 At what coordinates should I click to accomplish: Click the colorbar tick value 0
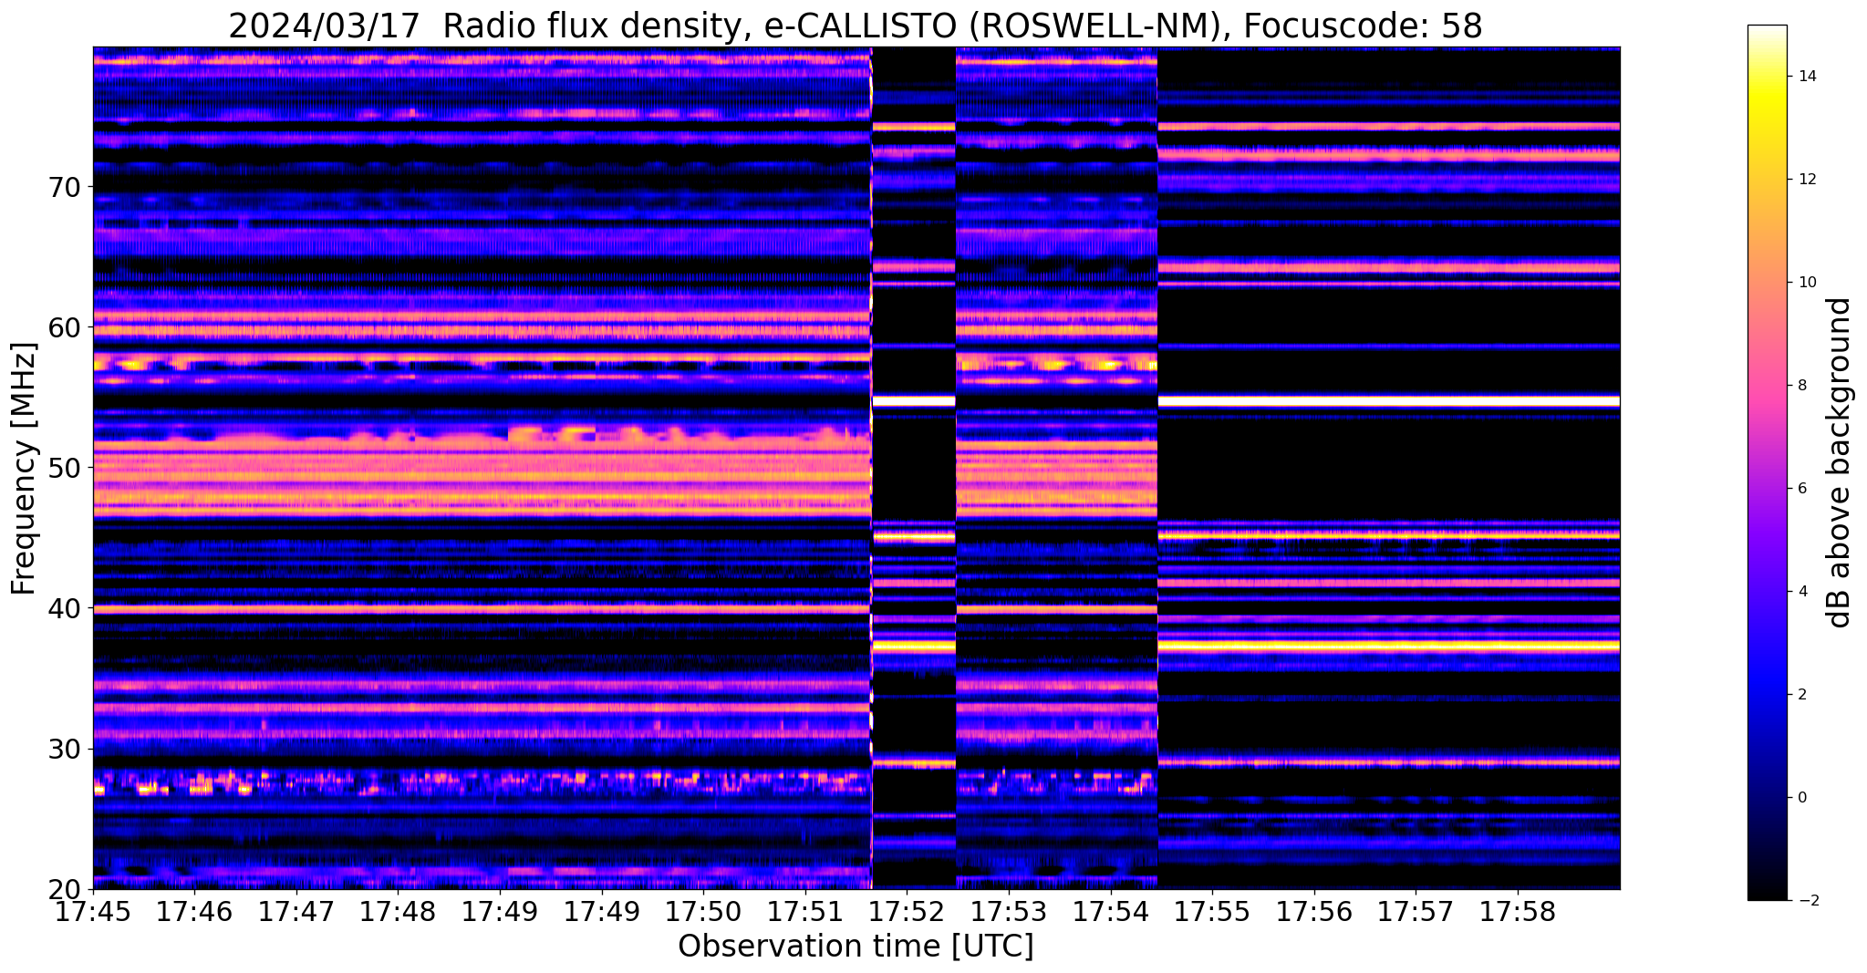click(1800, 798)
